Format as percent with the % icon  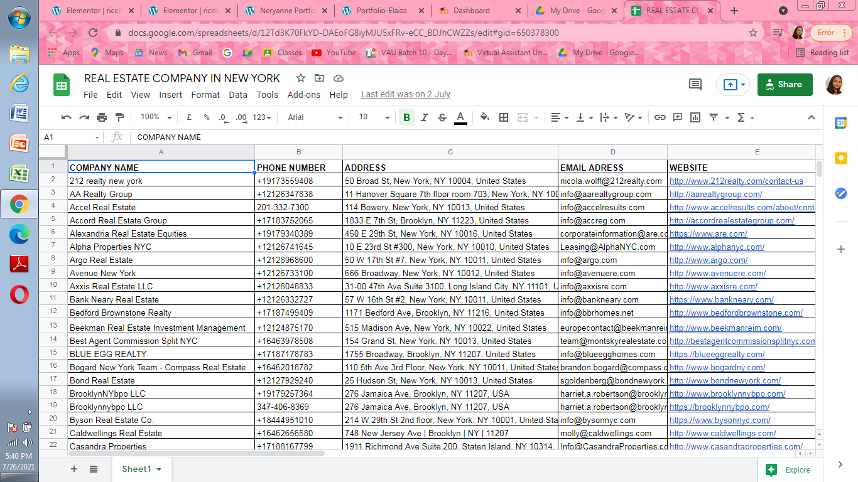coord(206,117)
